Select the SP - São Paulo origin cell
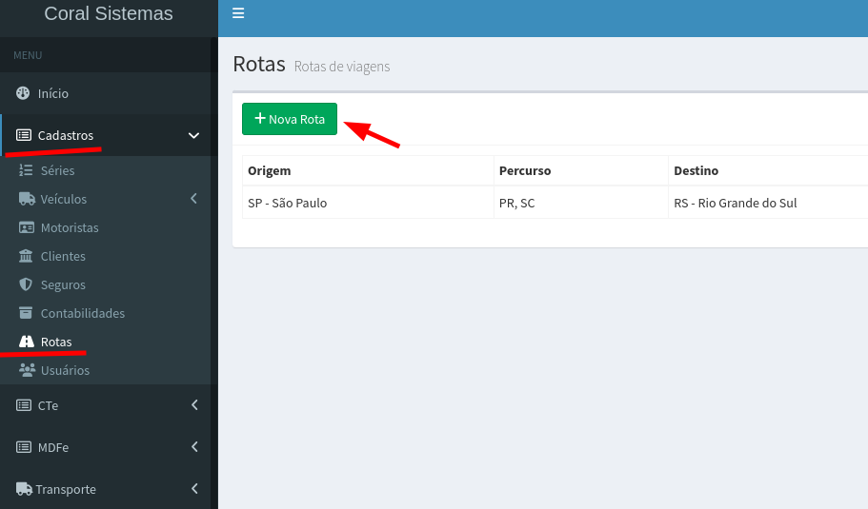The width and height of the screenshot is (868, 509). (287, 203)
